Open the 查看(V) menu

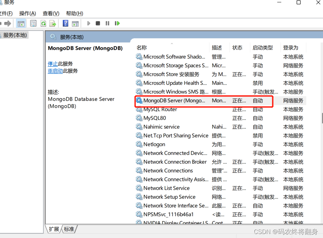click(x=51, y=14)
